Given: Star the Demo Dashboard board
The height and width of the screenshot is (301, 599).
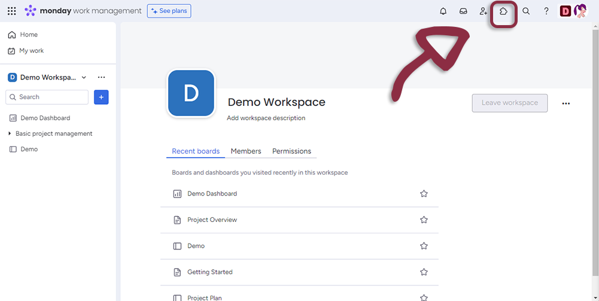Looking at the screenshot, I should (x=424, y=194).
